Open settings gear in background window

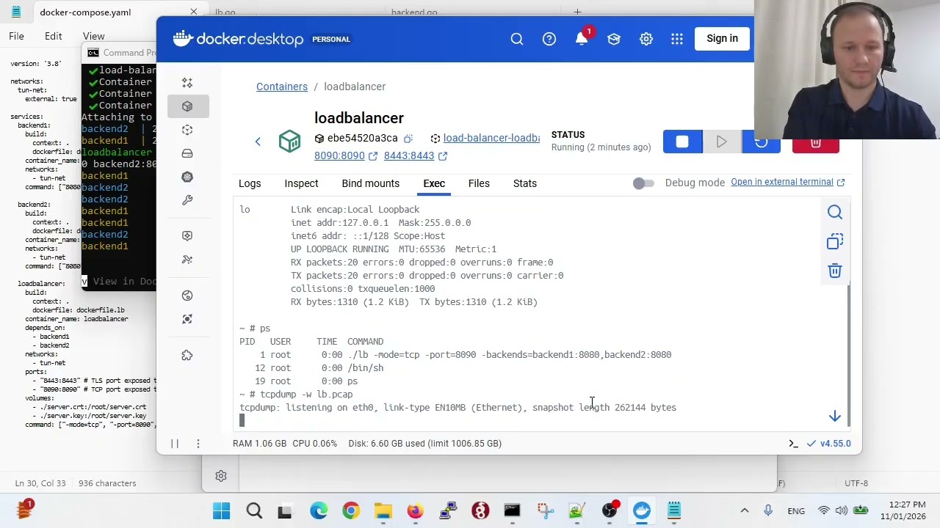[x=221, y=476]
